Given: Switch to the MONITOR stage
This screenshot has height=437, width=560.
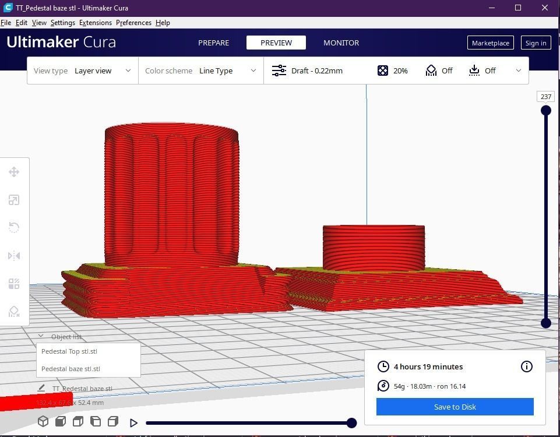Looking at the screenshot, I should coord(341,43).
